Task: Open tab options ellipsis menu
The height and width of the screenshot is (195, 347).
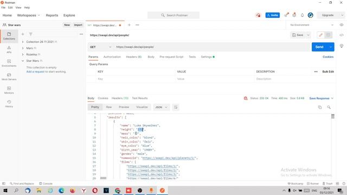Action: tap(137, 25)
